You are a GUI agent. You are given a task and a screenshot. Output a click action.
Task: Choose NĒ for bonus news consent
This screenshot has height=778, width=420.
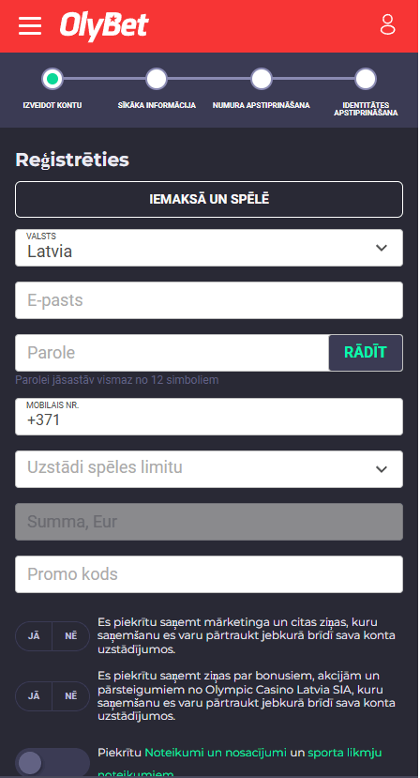click(x=71, y=696)
